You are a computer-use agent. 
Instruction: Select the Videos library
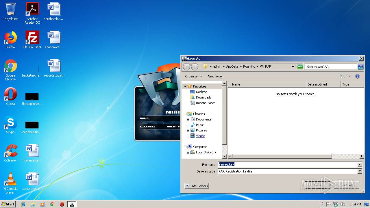(x=200, y=136)
